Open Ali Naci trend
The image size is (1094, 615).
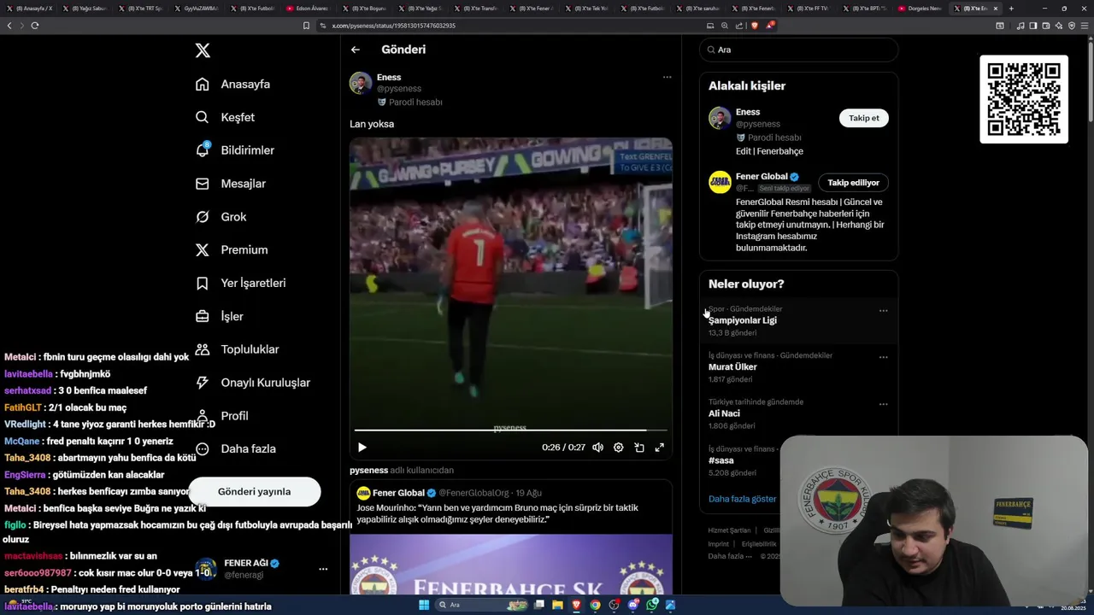724,413
